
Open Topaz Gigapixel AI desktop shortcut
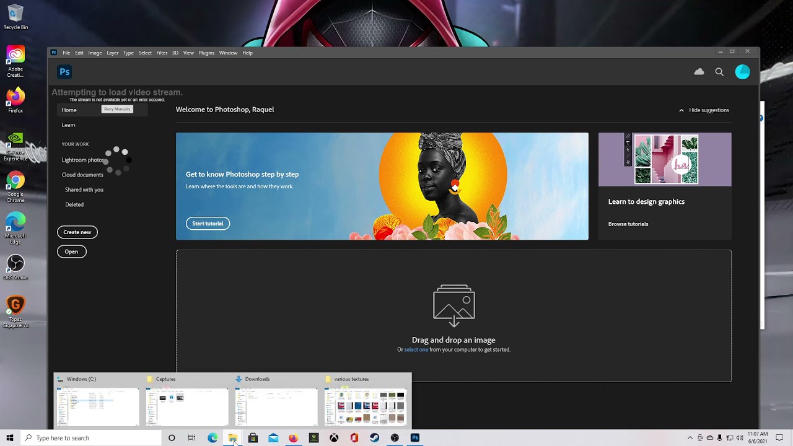pos(15,312)
